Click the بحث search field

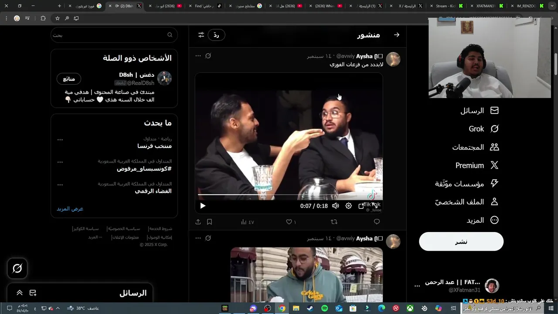click(x=114, y=35)
